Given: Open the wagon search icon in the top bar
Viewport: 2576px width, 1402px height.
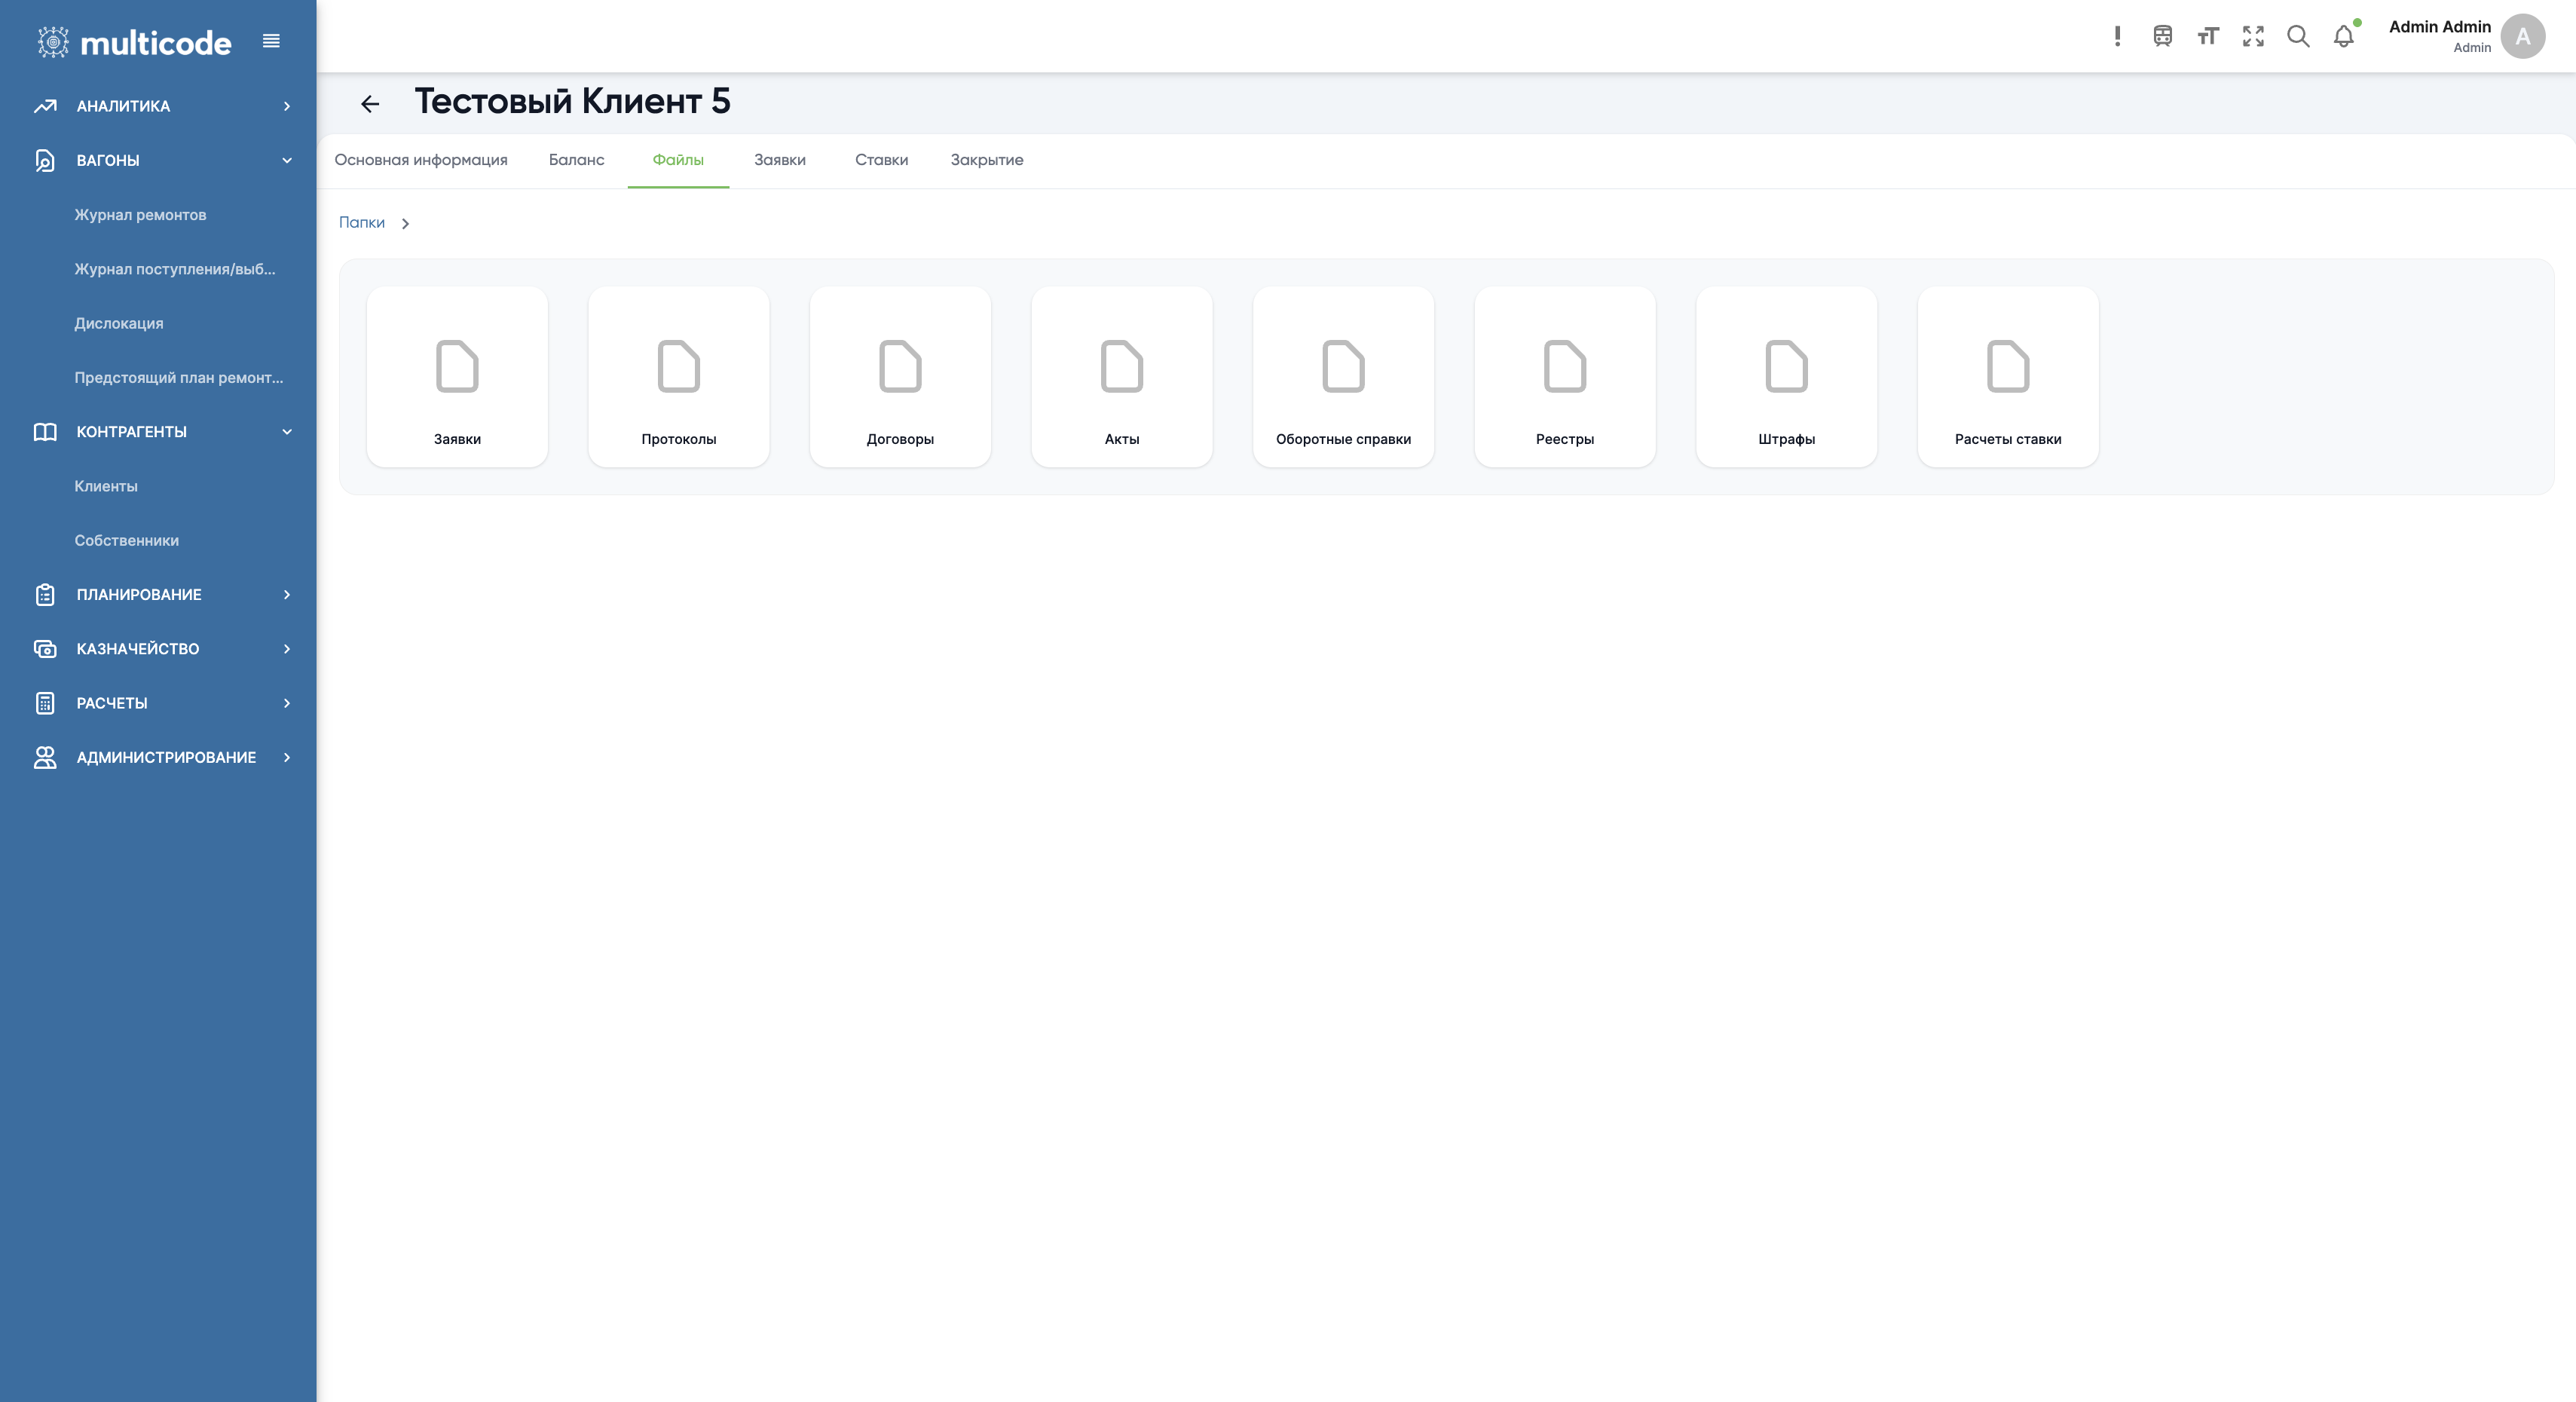Looking at the screenshot, I should pos(2163,36).
